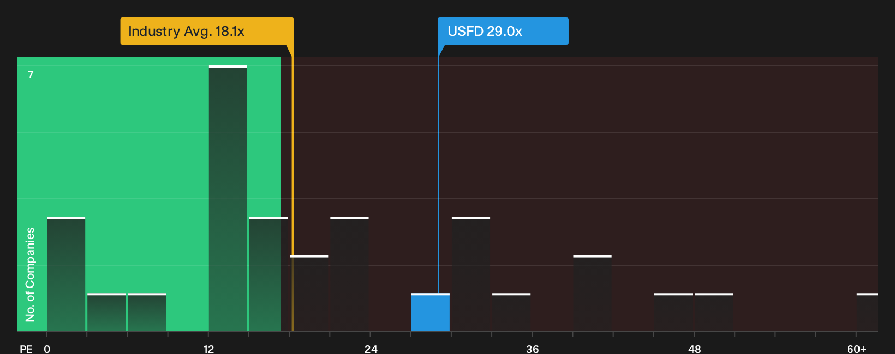Screen dimensions: 895x354
Task: Click the x-axis label 12
Action: [x=208, y=349]
